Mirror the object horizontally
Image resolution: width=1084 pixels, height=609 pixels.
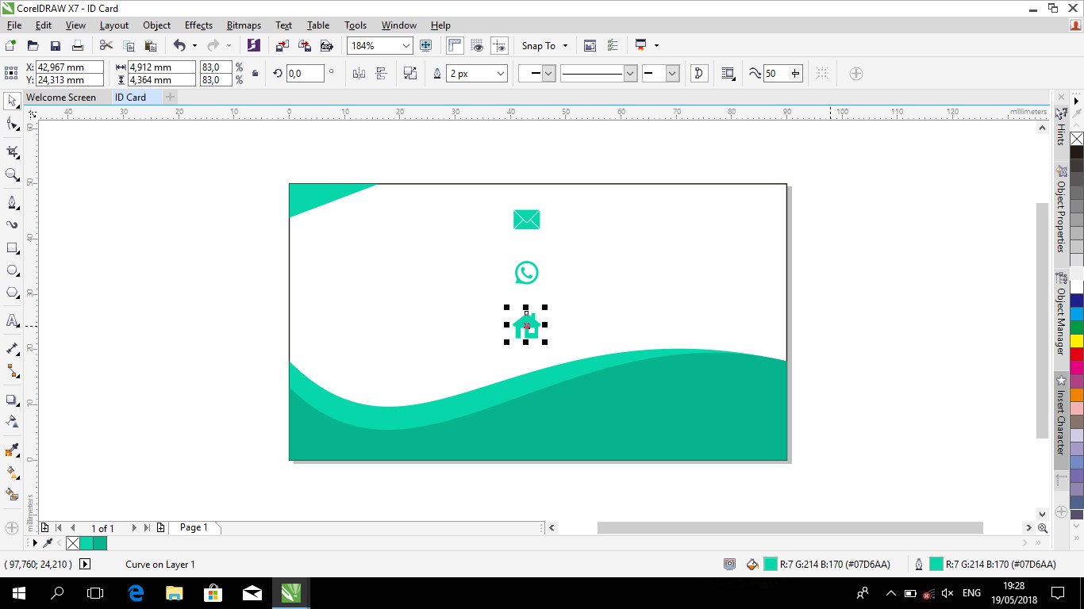click(359, 74)
